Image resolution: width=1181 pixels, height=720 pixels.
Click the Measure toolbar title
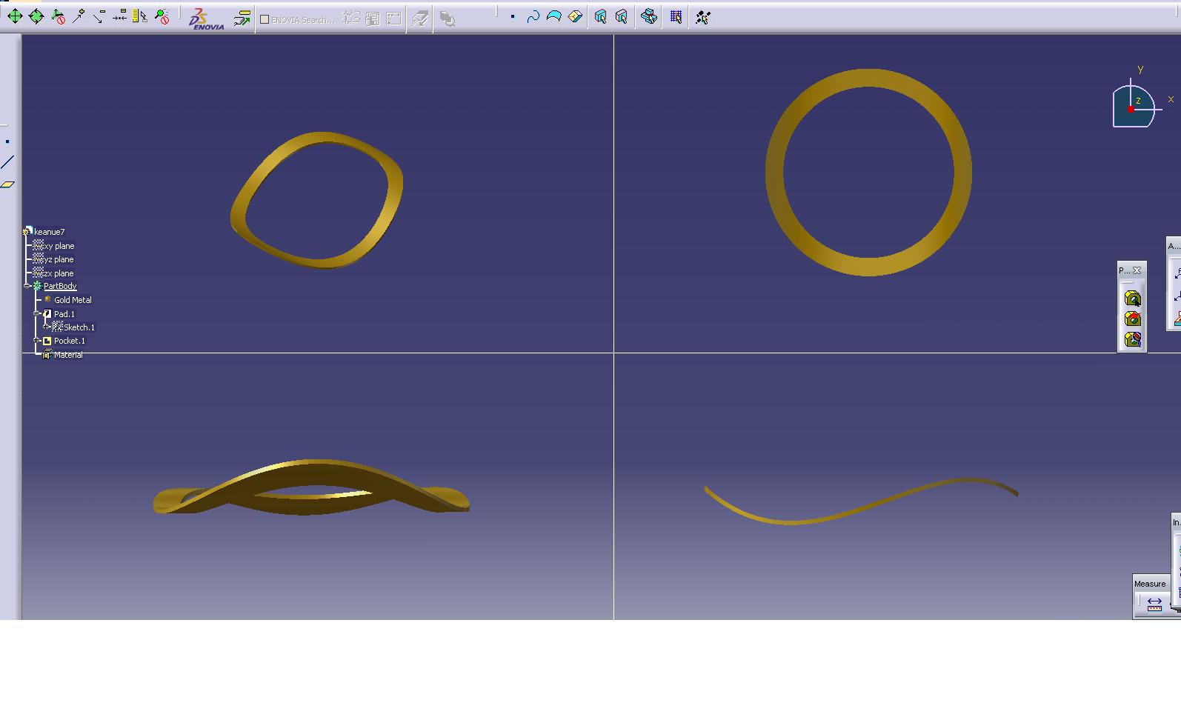point(1150,584)
